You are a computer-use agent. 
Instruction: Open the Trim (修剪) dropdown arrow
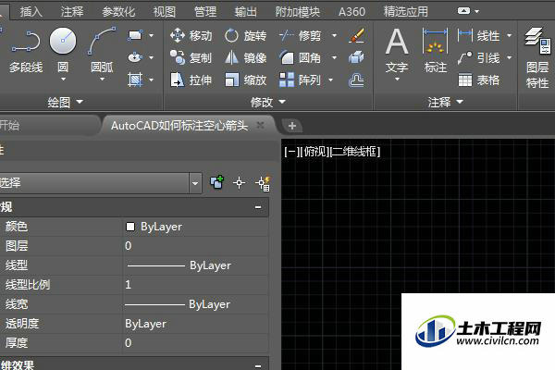pos(334,35)
